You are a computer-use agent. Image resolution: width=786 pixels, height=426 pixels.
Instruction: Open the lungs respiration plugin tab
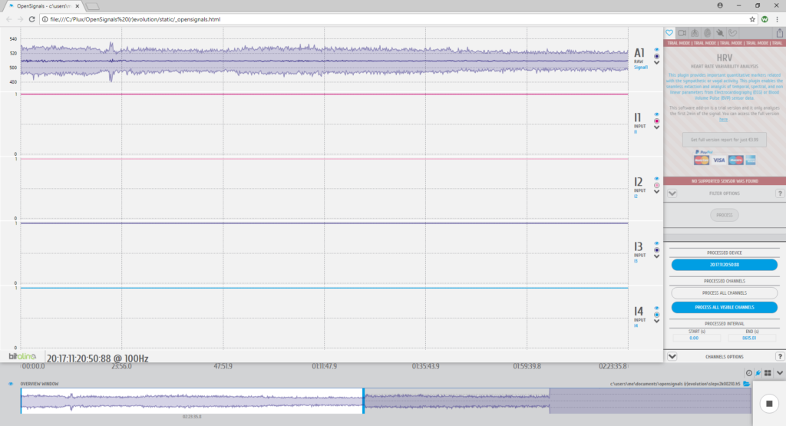(695, 33)
